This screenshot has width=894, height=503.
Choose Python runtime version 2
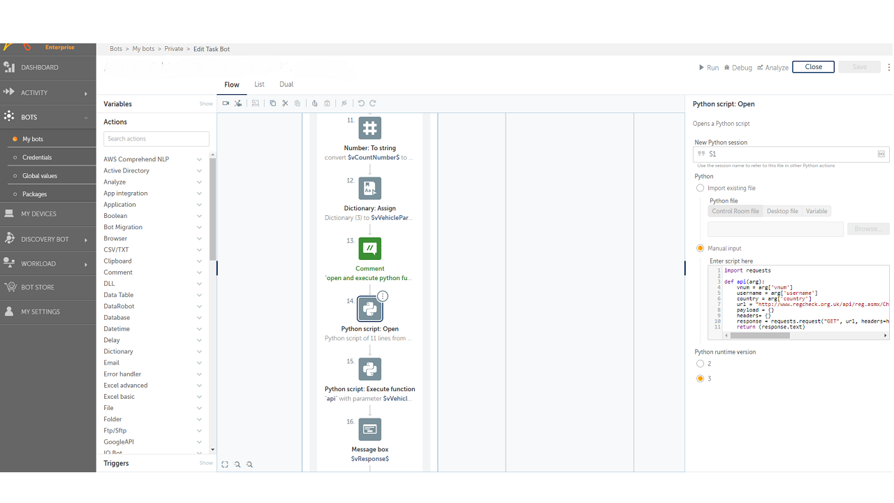click(x=701, y=364)
